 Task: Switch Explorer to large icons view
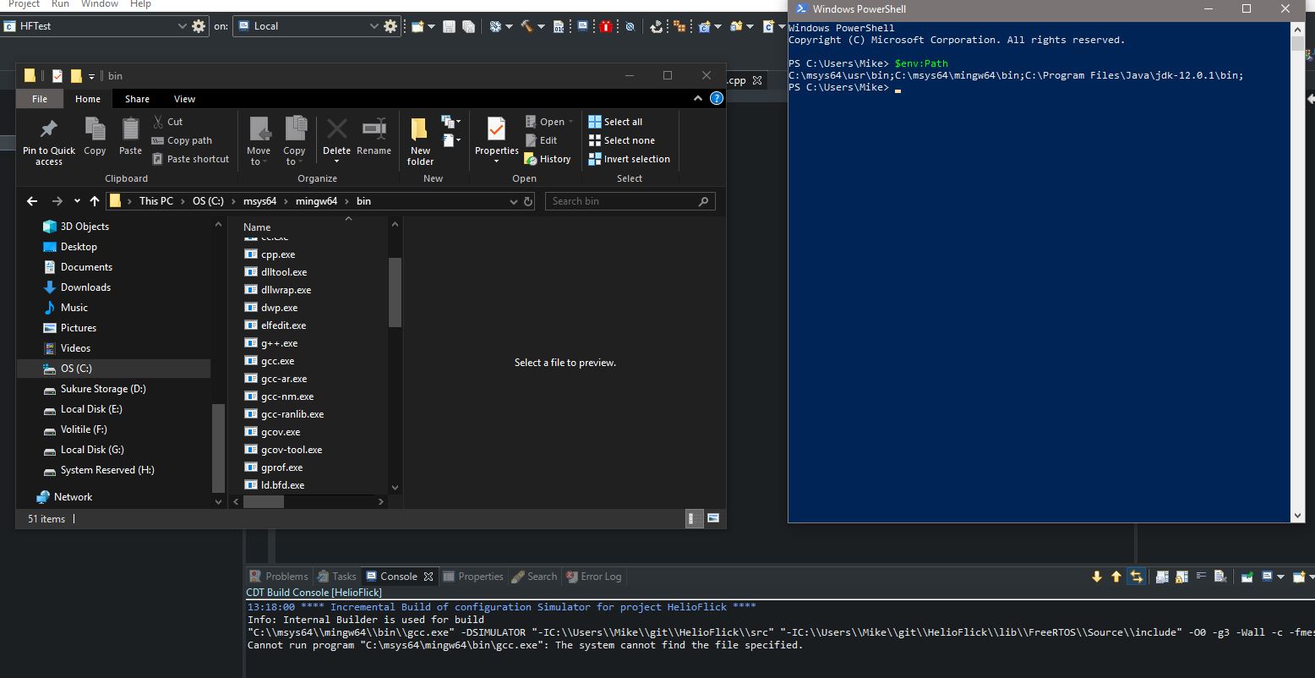(713, 518)
